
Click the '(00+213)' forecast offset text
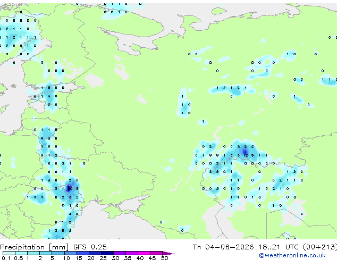tap(320, 247)
